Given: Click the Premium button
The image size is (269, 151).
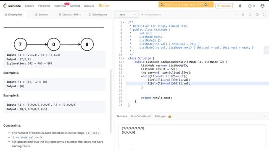Looking at the screenshot, I should (x=224, y=6).
